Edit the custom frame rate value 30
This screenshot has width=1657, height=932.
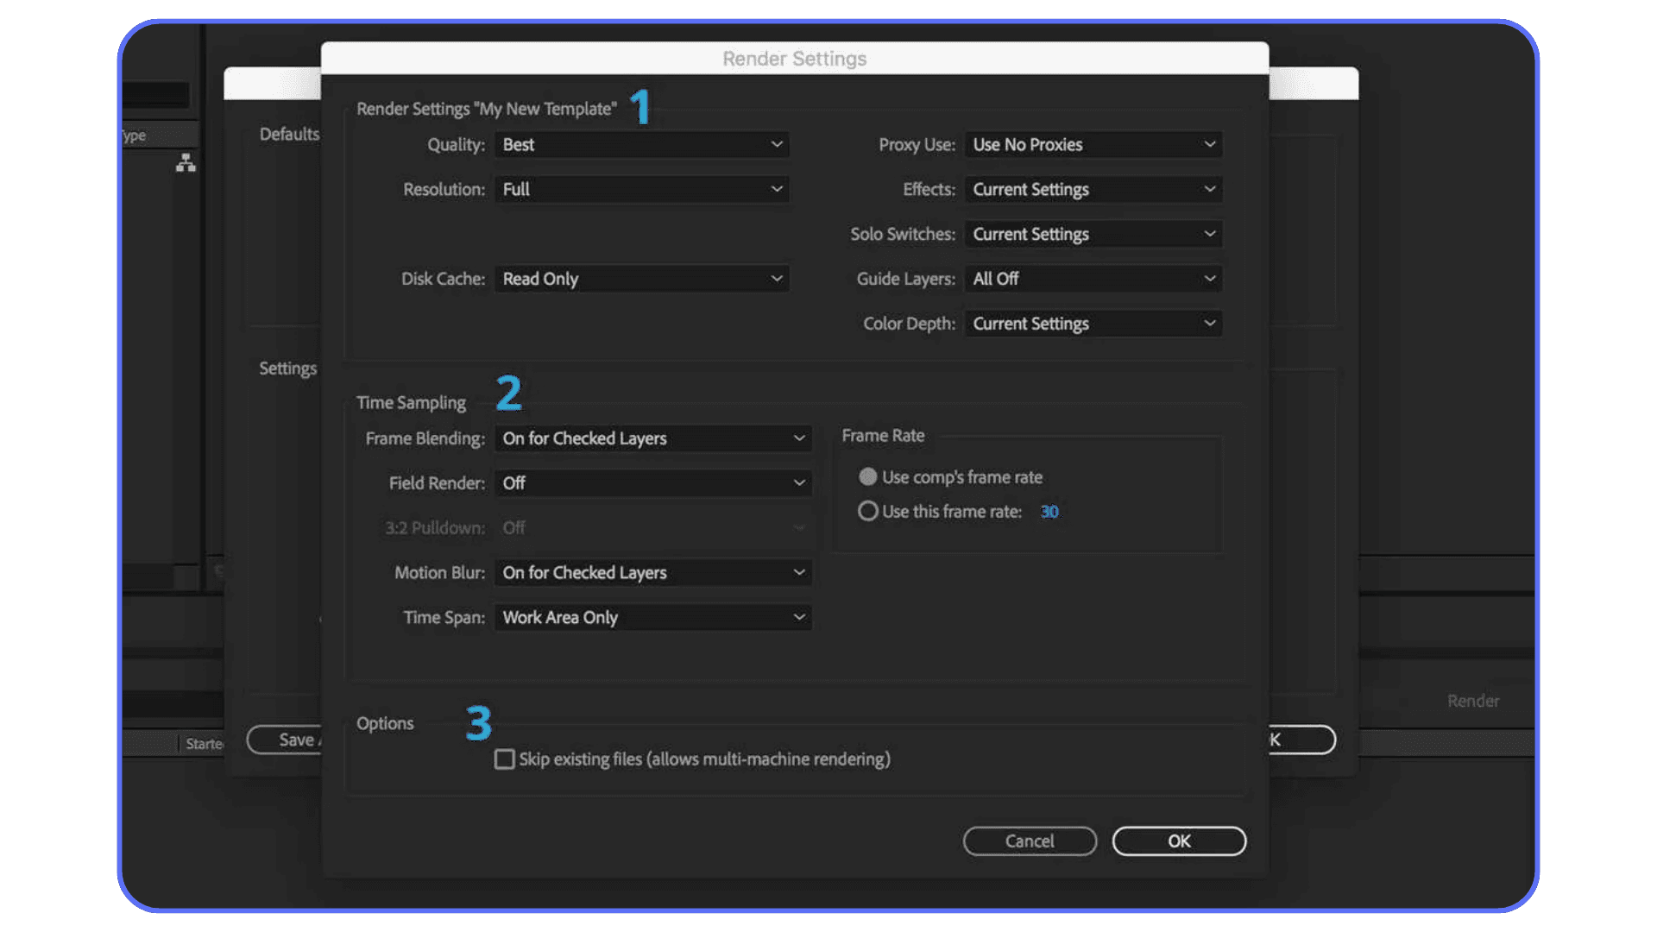[x=1049, y=511]
